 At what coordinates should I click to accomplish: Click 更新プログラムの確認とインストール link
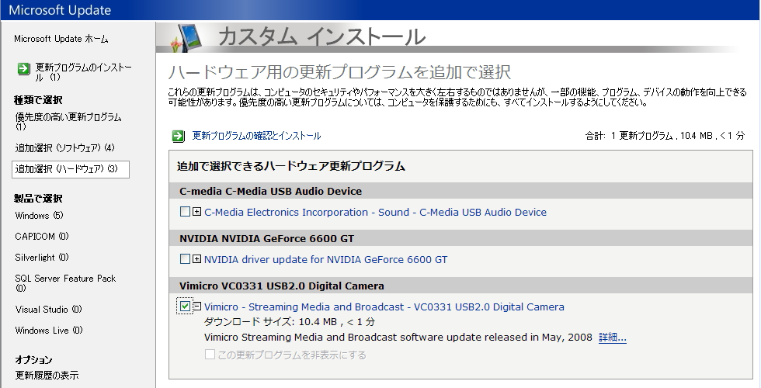click(x=256, y=136)
